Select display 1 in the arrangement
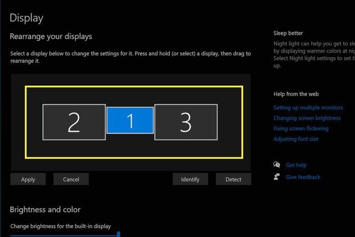355x237 pixels. pos(130,120)
